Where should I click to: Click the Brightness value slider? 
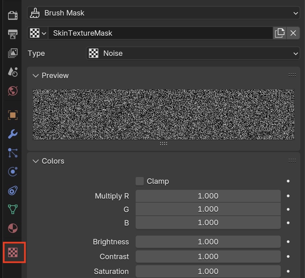point(208,242)
